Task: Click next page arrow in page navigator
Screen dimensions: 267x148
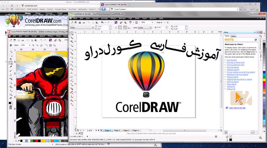Action: 96,130
